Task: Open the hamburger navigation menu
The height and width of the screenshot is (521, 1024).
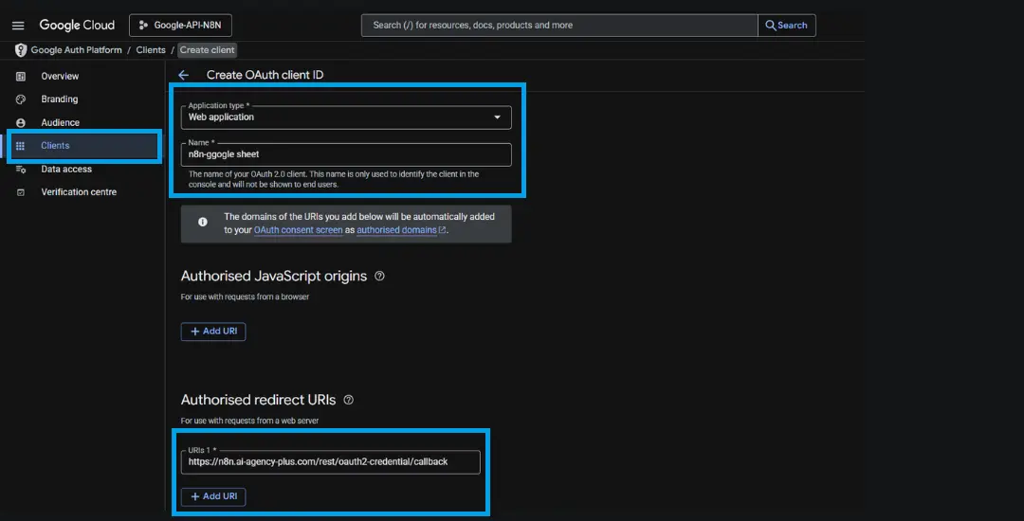Action: tap(18, 26)
